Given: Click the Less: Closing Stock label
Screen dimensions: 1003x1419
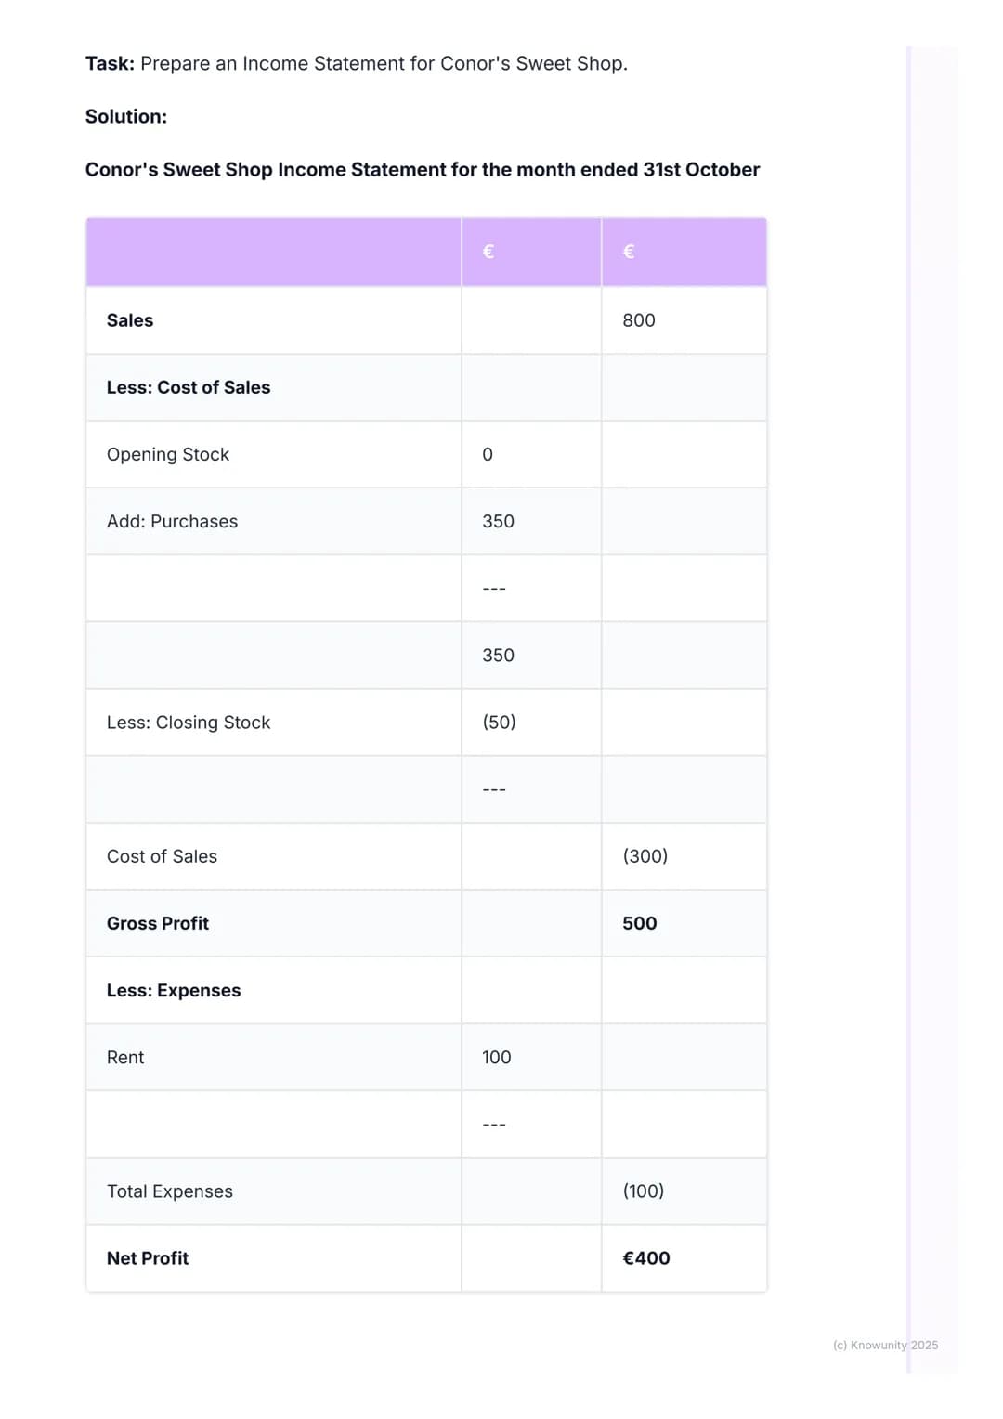Looking at the screenshot, I should [189, 723].
